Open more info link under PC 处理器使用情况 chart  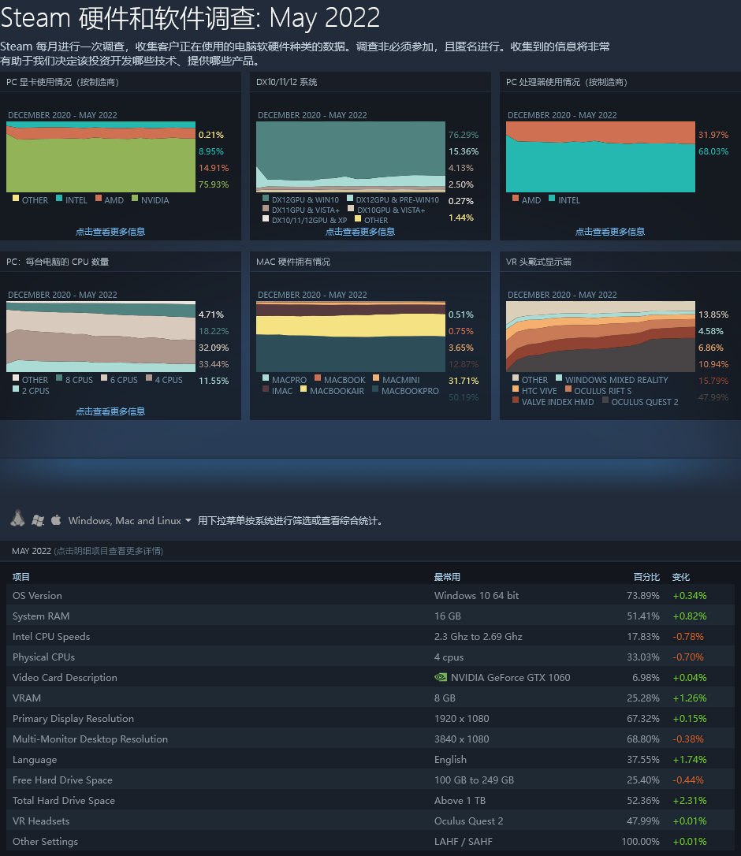[610, 232]
